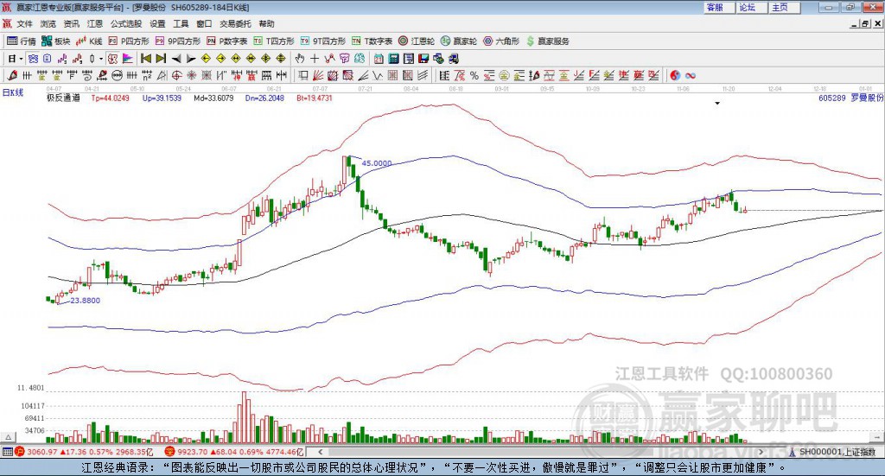Step left with the black left arrow
Screen dimensions: 885x476
[x=176, y=59]
